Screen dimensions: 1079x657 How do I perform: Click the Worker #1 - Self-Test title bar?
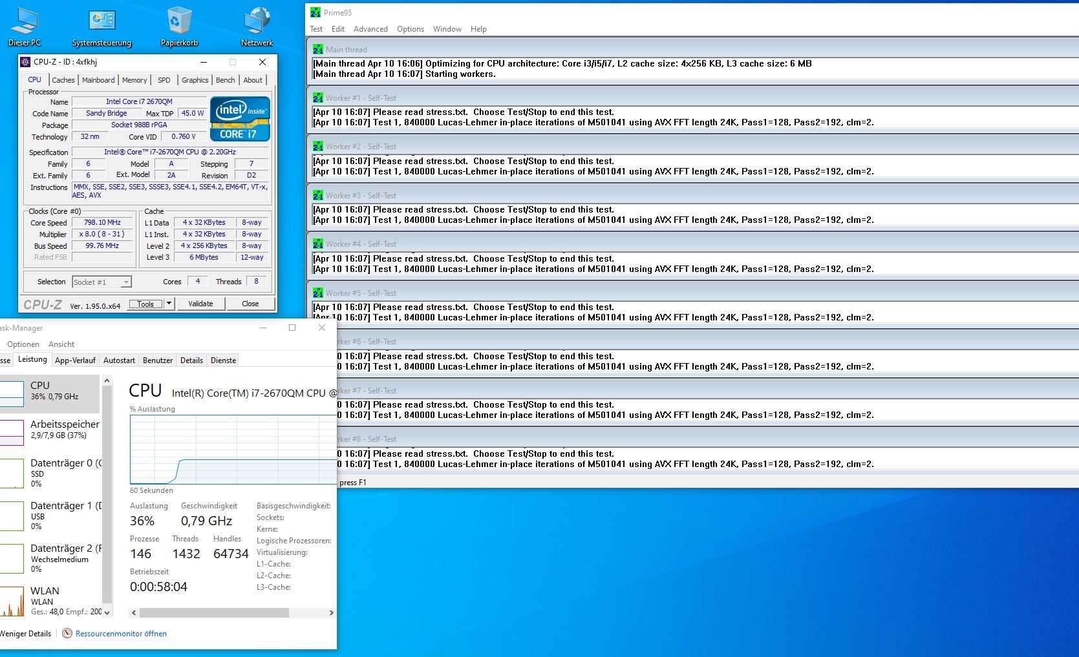pos(694,98)
